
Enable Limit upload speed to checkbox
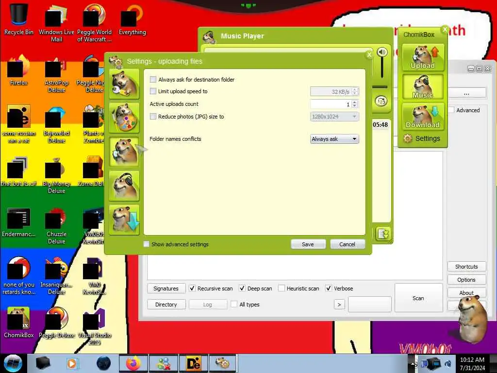coord(153,91)
